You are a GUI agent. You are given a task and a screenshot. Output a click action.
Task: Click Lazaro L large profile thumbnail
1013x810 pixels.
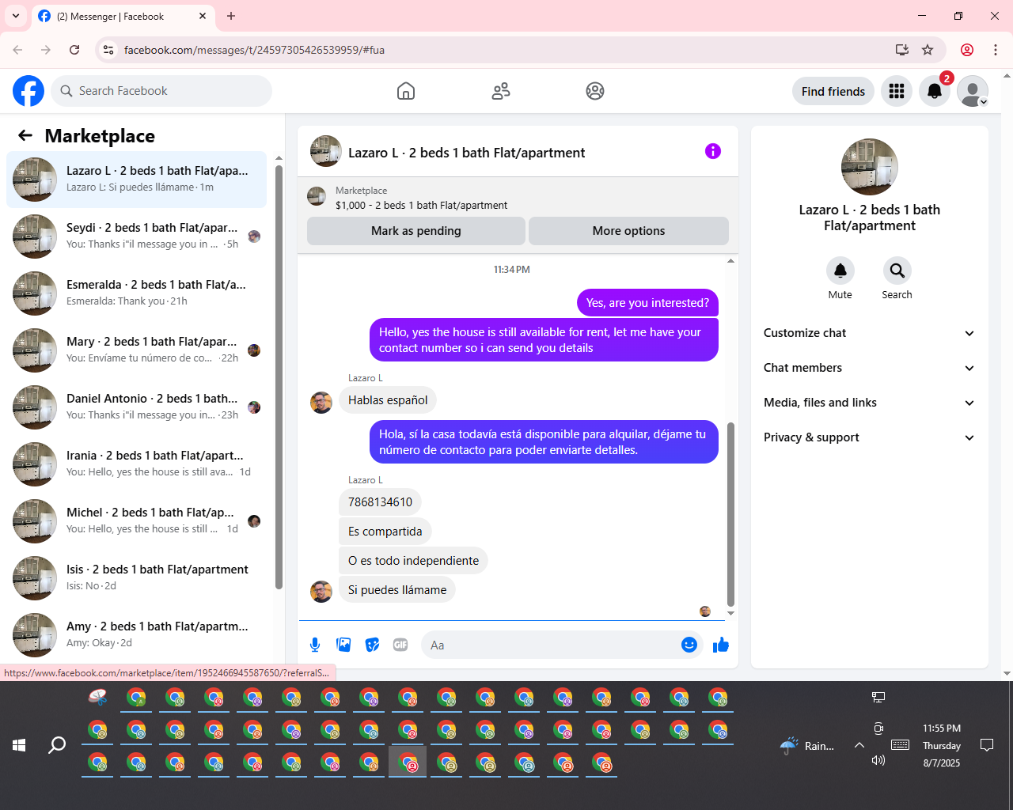click(x=869, y=167)
